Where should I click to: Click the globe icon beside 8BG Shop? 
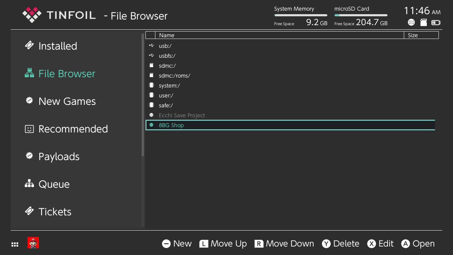tap(151, 125)
